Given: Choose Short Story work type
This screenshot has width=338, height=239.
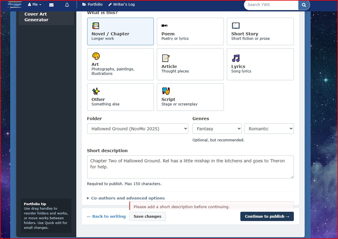Looking at the screenshot, I should click(260, 31).
